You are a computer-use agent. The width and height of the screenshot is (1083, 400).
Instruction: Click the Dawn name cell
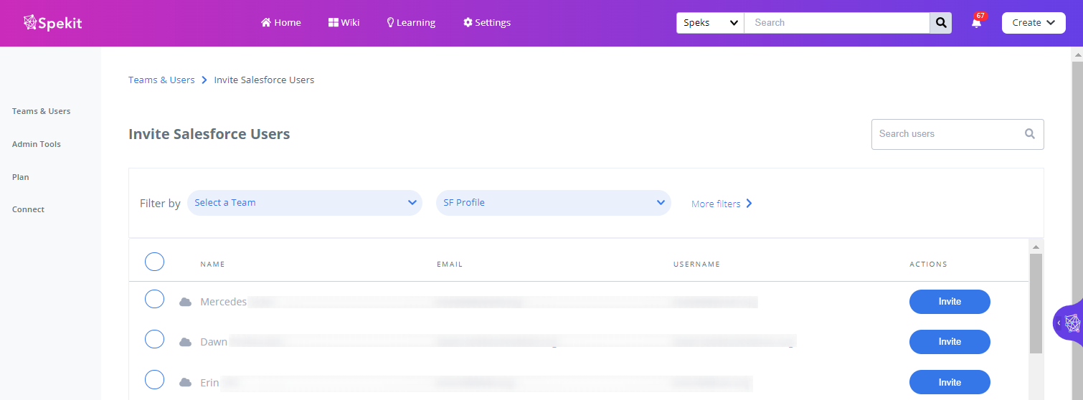214,342
